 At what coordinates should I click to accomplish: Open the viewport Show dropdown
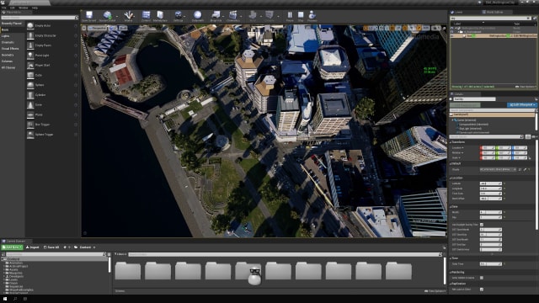tap(123, 28)
